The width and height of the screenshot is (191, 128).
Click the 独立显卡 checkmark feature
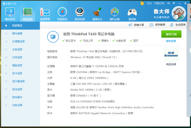69,41
